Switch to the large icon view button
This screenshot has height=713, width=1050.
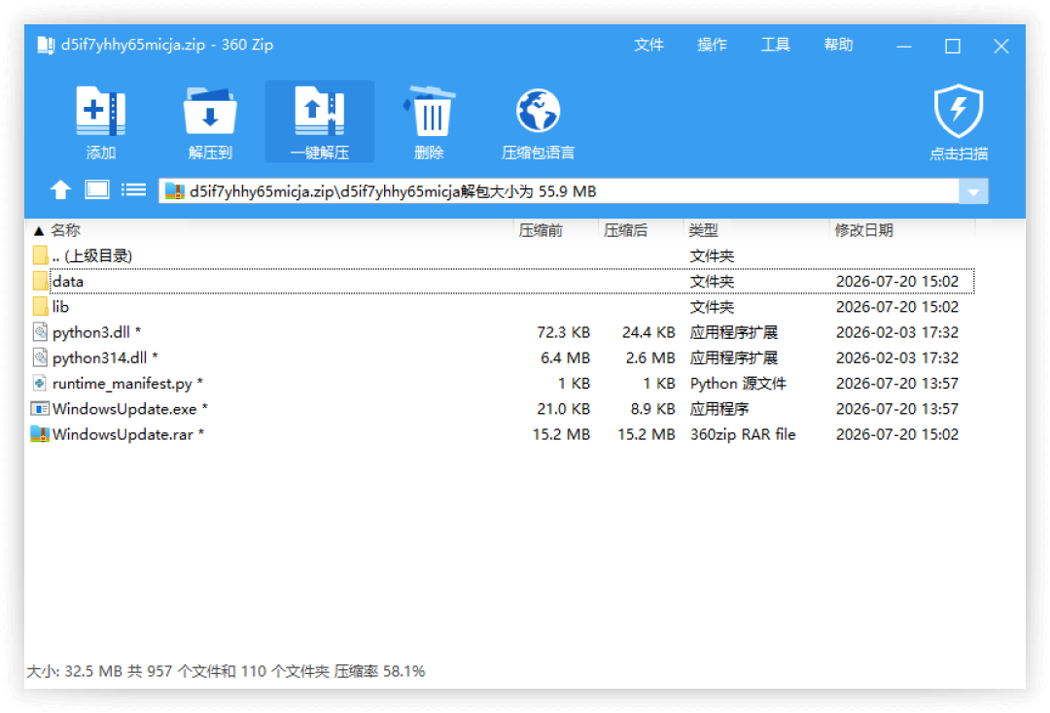tap(97, 190)
